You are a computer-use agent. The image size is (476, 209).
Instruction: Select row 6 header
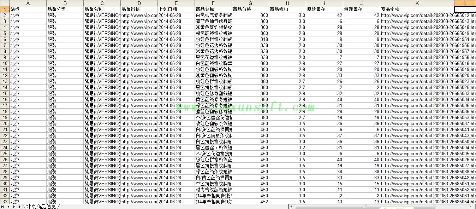coord(5,39)
